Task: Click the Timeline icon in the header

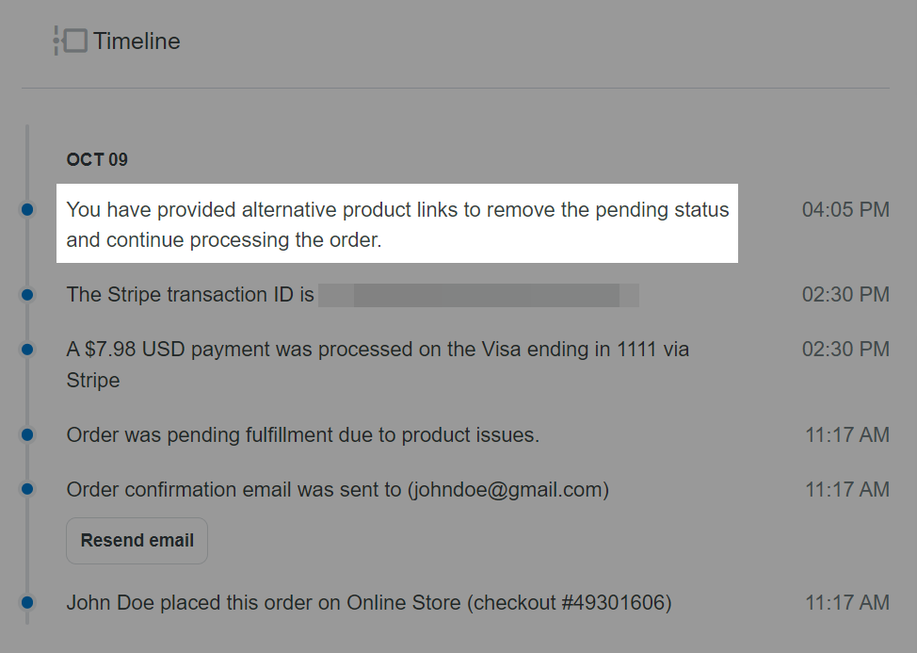Action: [71, 41]
